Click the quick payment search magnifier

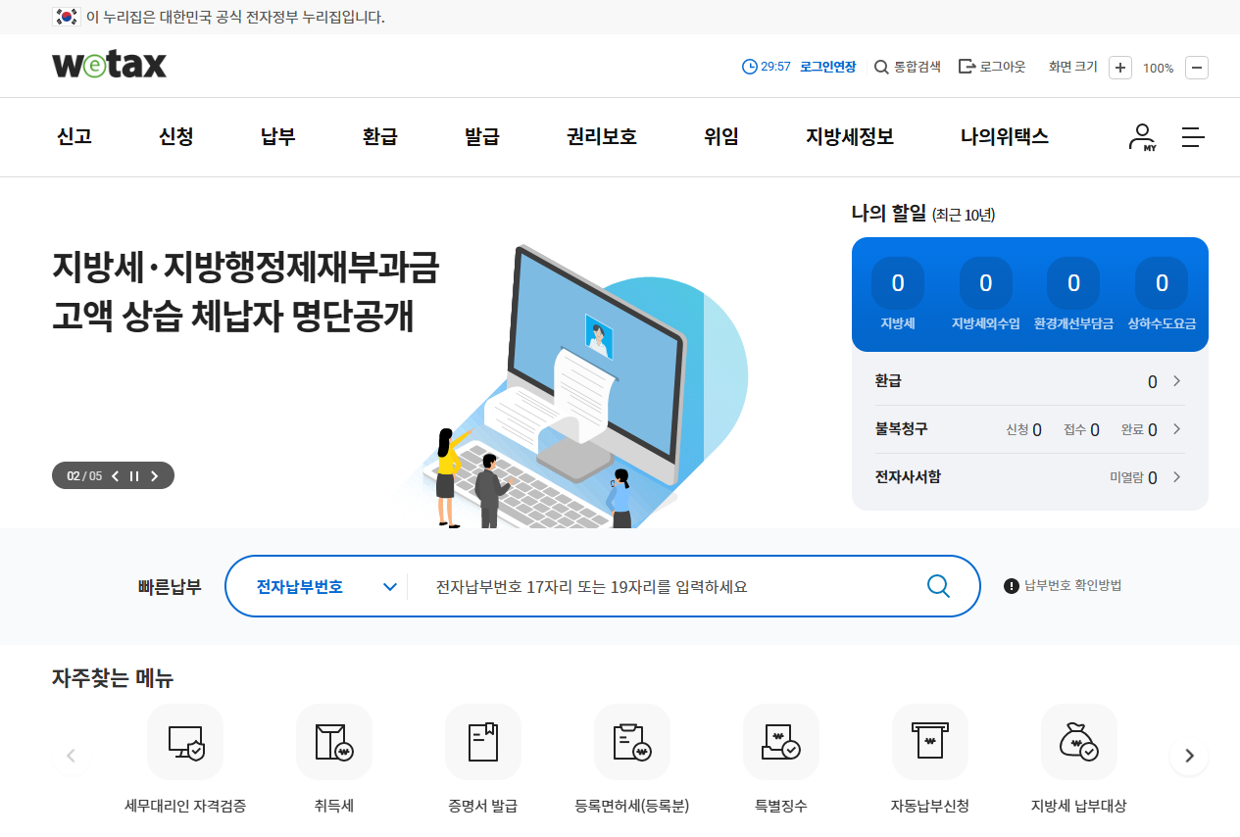(x=938, y=586)
